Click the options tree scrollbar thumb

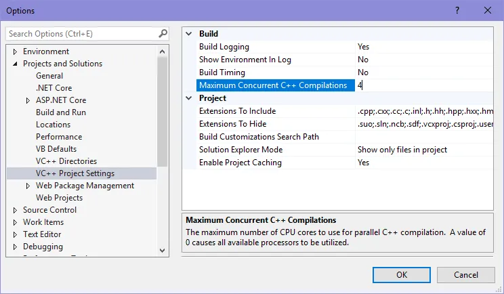(163, 112)
